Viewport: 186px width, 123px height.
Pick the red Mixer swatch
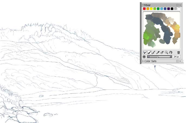[x=144, y=9]
